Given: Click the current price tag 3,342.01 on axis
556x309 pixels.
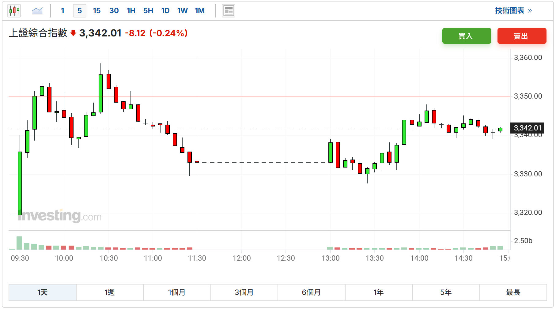Looking at the screenshot, I should (x=528, y=128).
